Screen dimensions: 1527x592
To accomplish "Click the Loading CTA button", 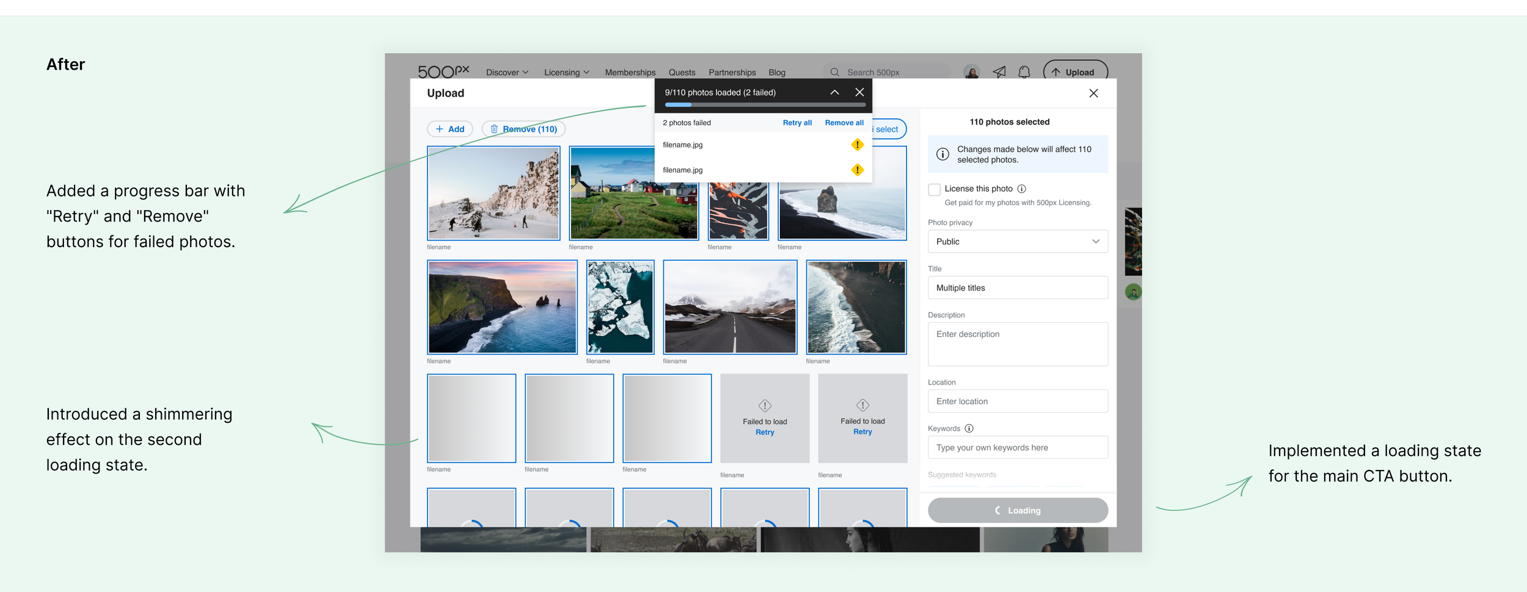I will [x=1018, y=510].
